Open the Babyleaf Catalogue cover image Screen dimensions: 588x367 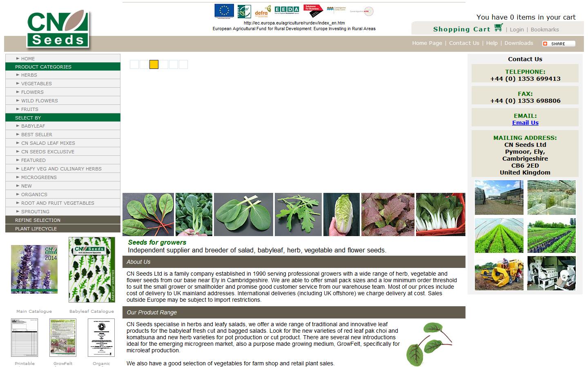pyautogui.click(x=92, y=270)
